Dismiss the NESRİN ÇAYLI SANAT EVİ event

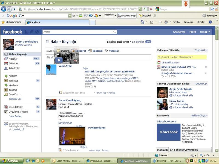(206, 67)
